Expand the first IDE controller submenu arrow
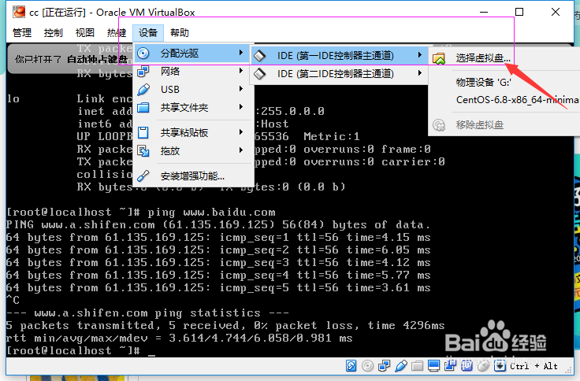The height and width of the screenshot is (381, 580). pos(420,55)
